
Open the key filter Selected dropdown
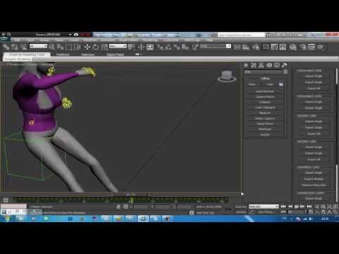point(263,207)
